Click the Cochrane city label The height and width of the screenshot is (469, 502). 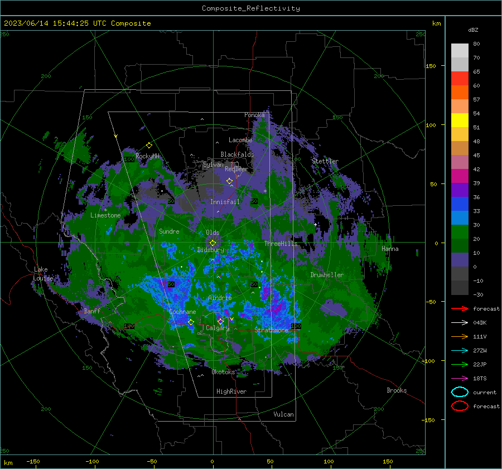tap(182, 312)
